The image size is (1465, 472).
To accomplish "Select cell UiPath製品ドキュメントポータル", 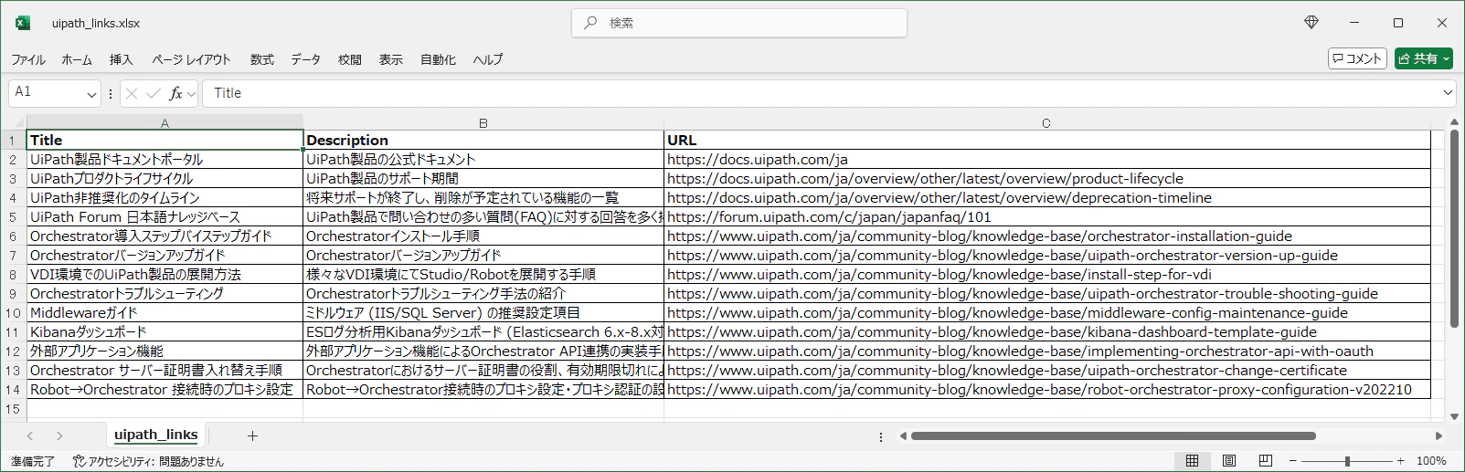I will tap(165, 160).
